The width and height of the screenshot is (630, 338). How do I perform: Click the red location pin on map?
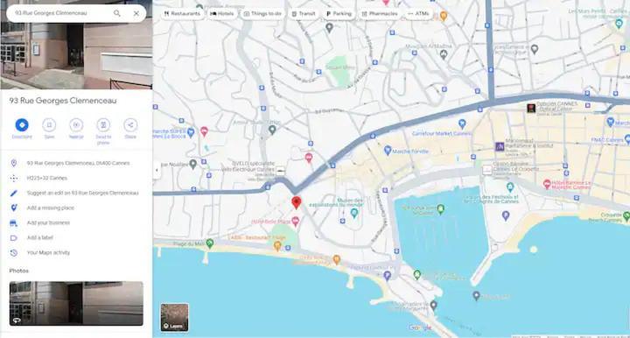pyautogui.click(x=296, y=202)
